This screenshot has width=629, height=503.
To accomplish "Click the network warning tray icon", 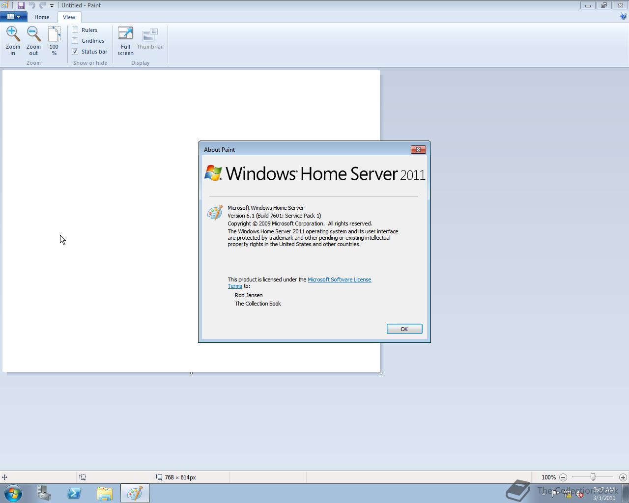I will click(x=568, y=494).
